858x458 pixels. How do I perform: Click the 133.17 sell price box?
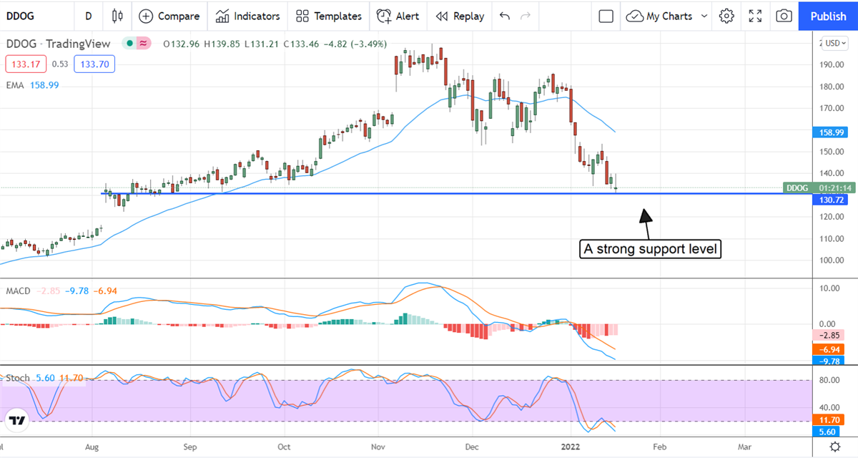coord(26,65)
